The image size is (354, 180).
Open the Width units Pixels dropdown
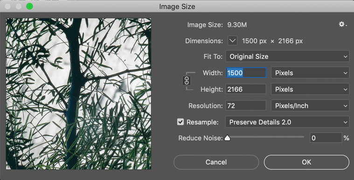(x=310, y=73)
